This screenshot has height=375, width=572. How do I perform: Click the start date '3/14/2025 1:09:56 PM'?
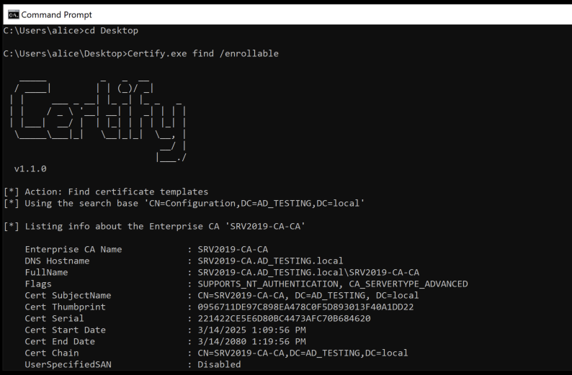click(x=251, y=330)
